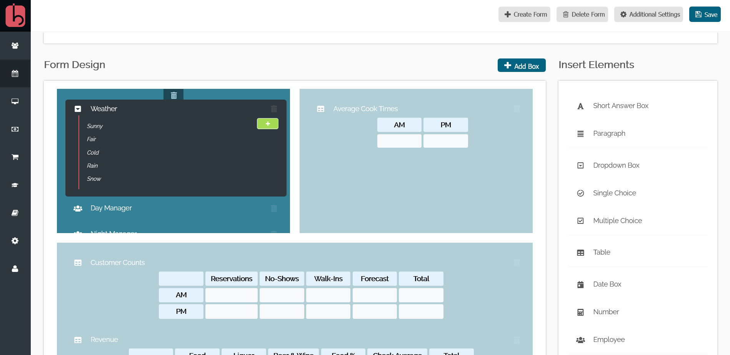Click the monitor display sidebar icon
Image resolution: width=730 pixels, height=355 pixels.
[x=15, y=101]
